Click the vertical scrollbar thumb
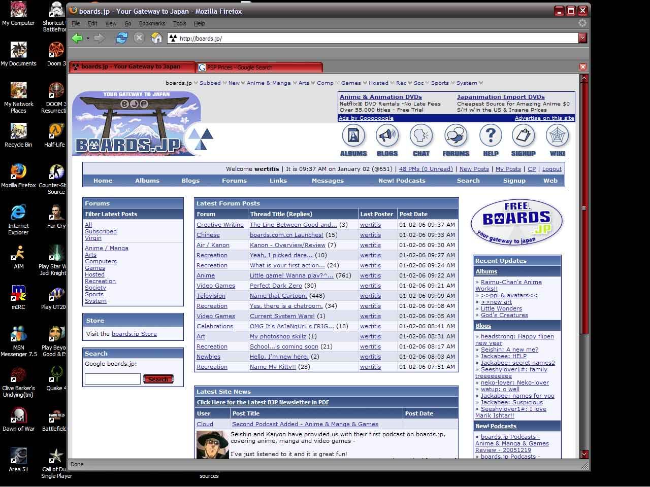This screenshot has height=487, width=650. pyautogui.click(x=584, y=208)
